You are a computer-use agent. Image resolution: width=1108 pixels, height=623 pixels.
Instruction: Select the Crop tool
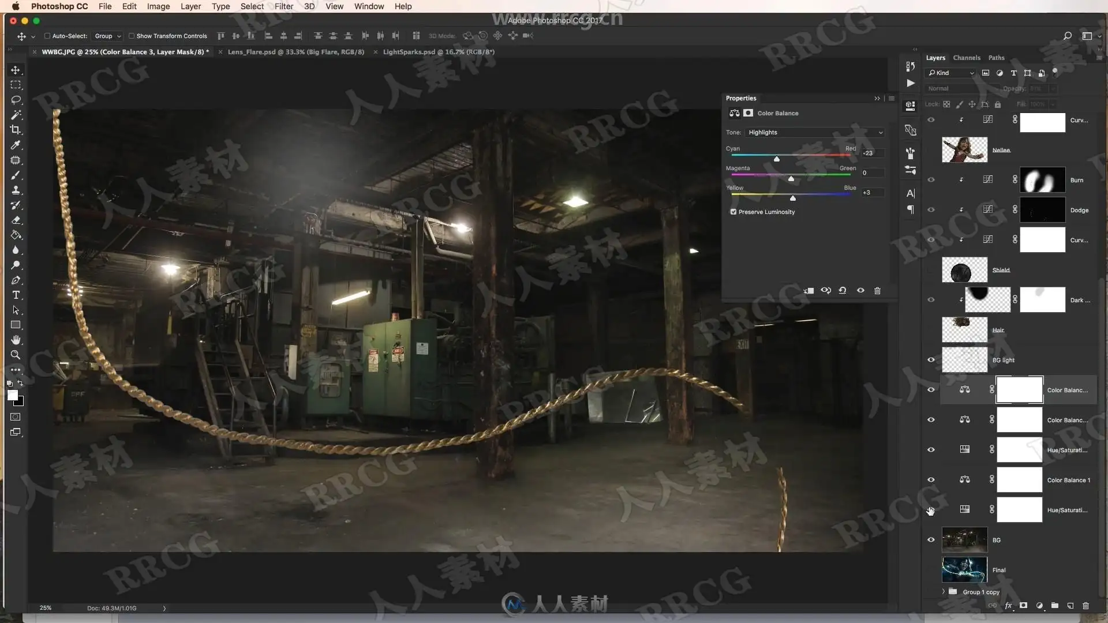tap(16, 130)
